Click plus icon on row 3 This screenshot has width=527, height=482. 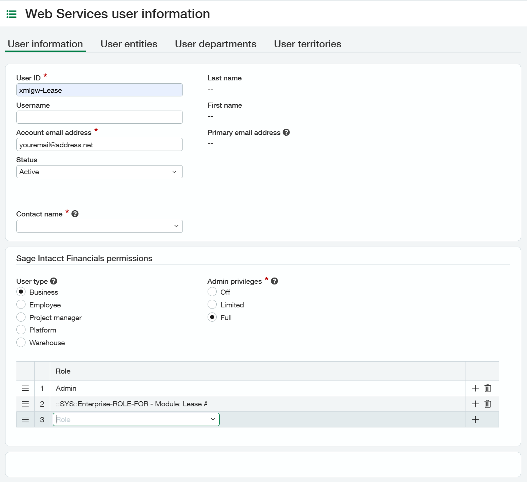tap(475, 419)
